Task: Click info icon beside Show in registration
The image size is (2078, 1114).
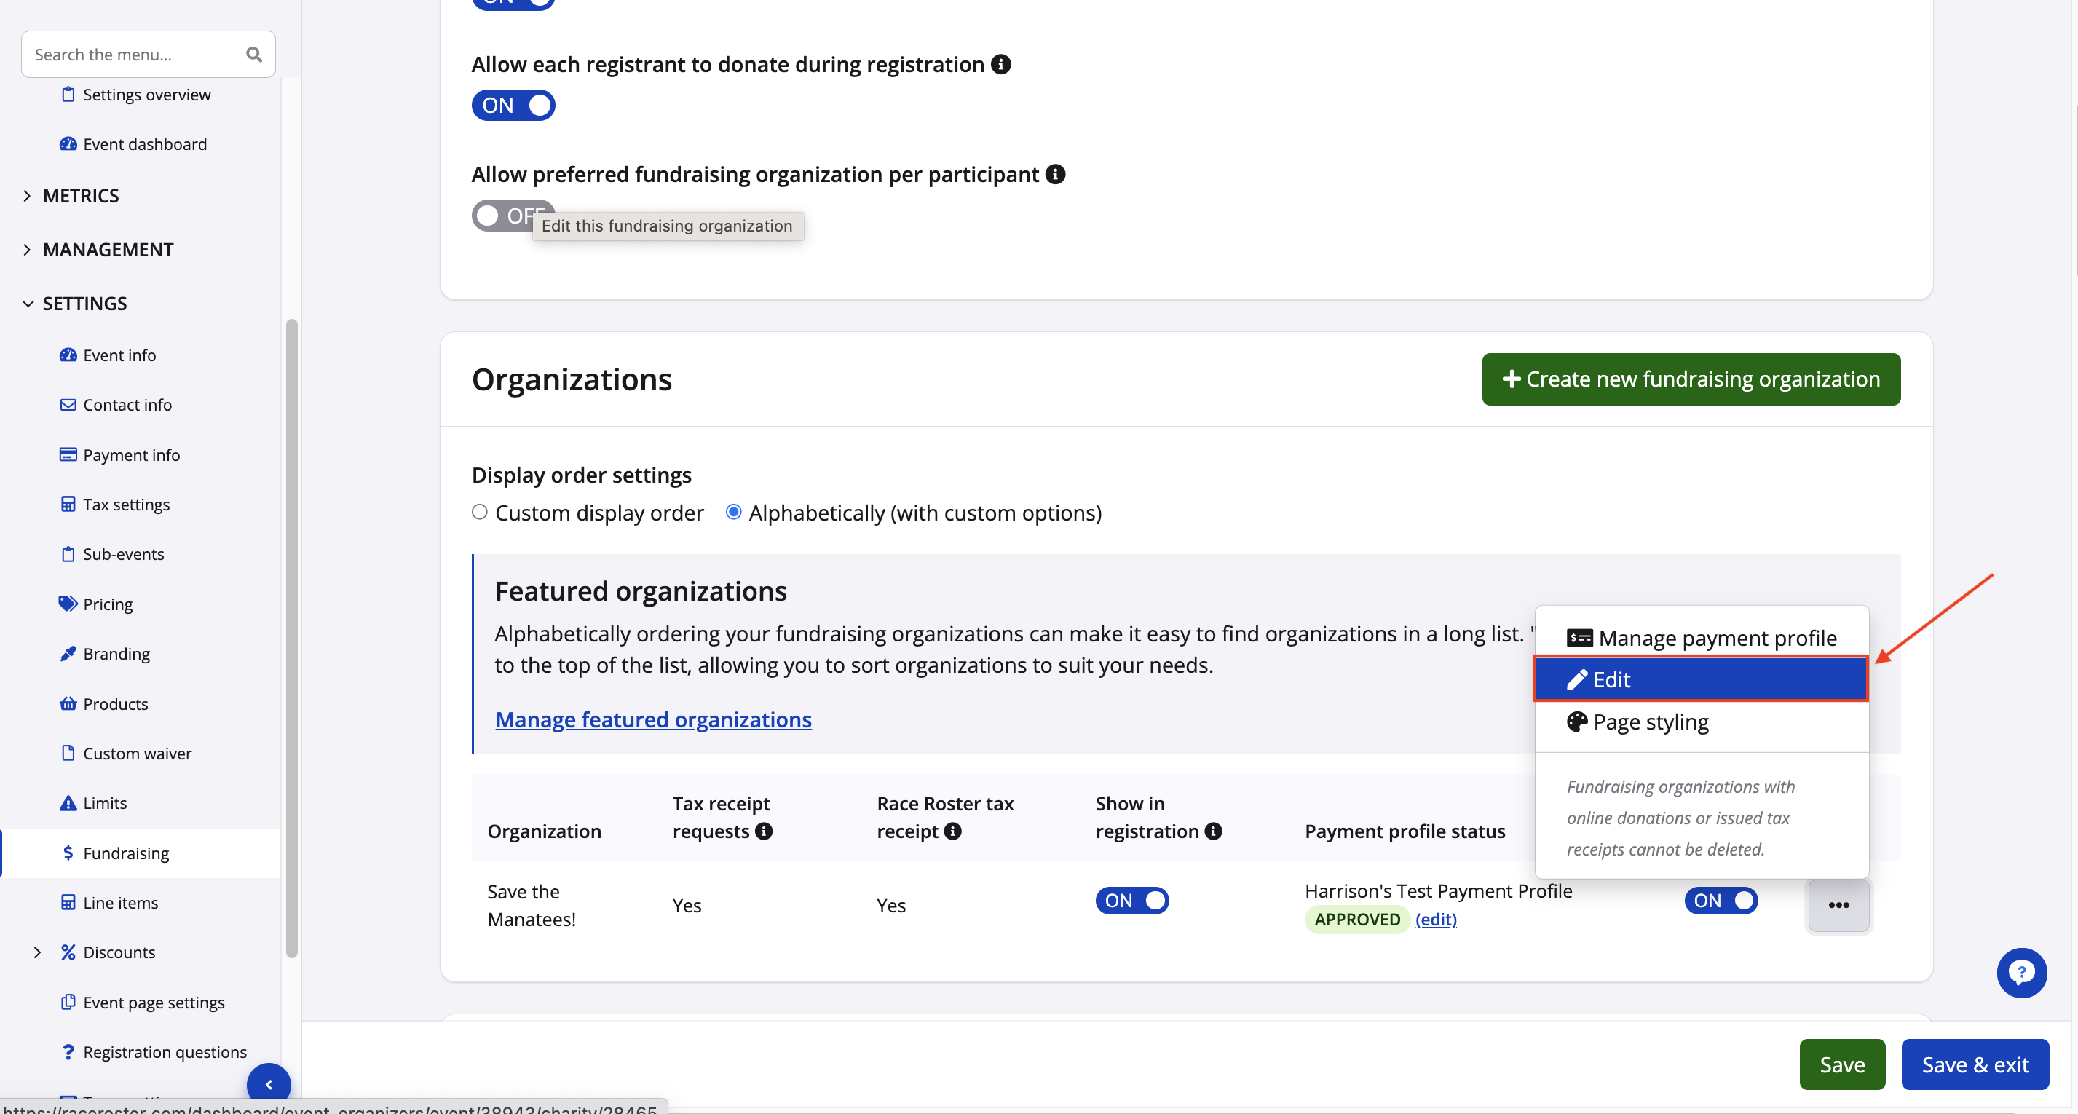Action: pyautogui.click(x=1213, y=831)
